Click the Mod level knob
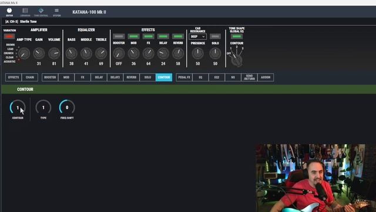Screen dimensions: 376x212 (x=133, y=54)
